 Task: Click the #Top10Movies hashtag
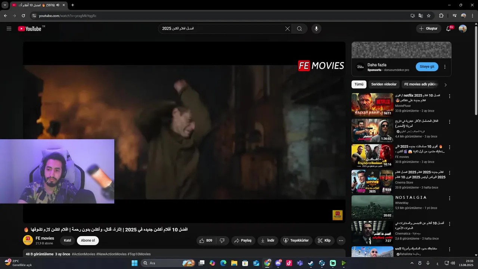[x=139, y=254]
